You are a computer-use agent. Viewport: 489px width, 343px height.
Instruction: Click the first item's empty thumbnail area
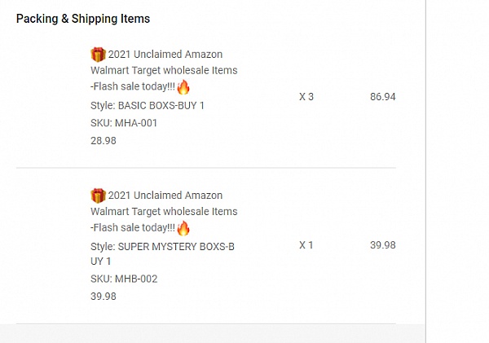coord(50,97)
